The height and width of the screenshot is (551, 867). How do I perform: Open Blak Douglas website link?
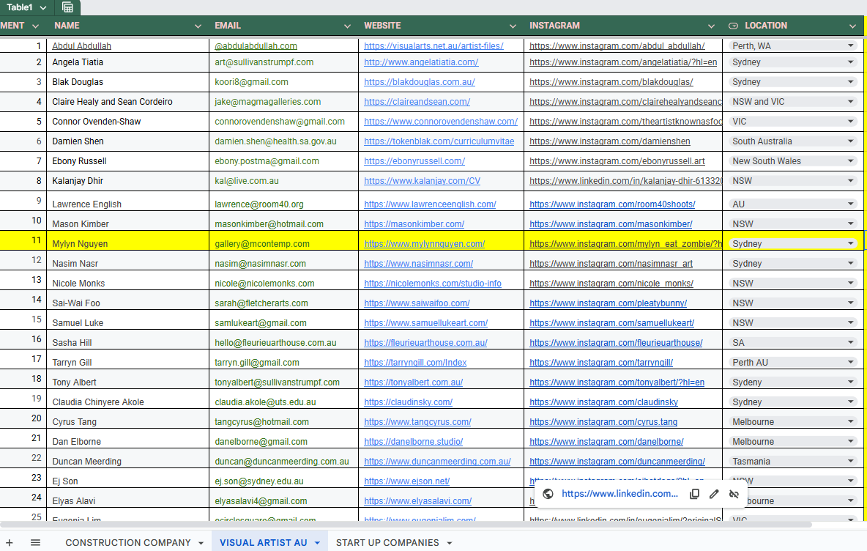(x=419, y=82)
